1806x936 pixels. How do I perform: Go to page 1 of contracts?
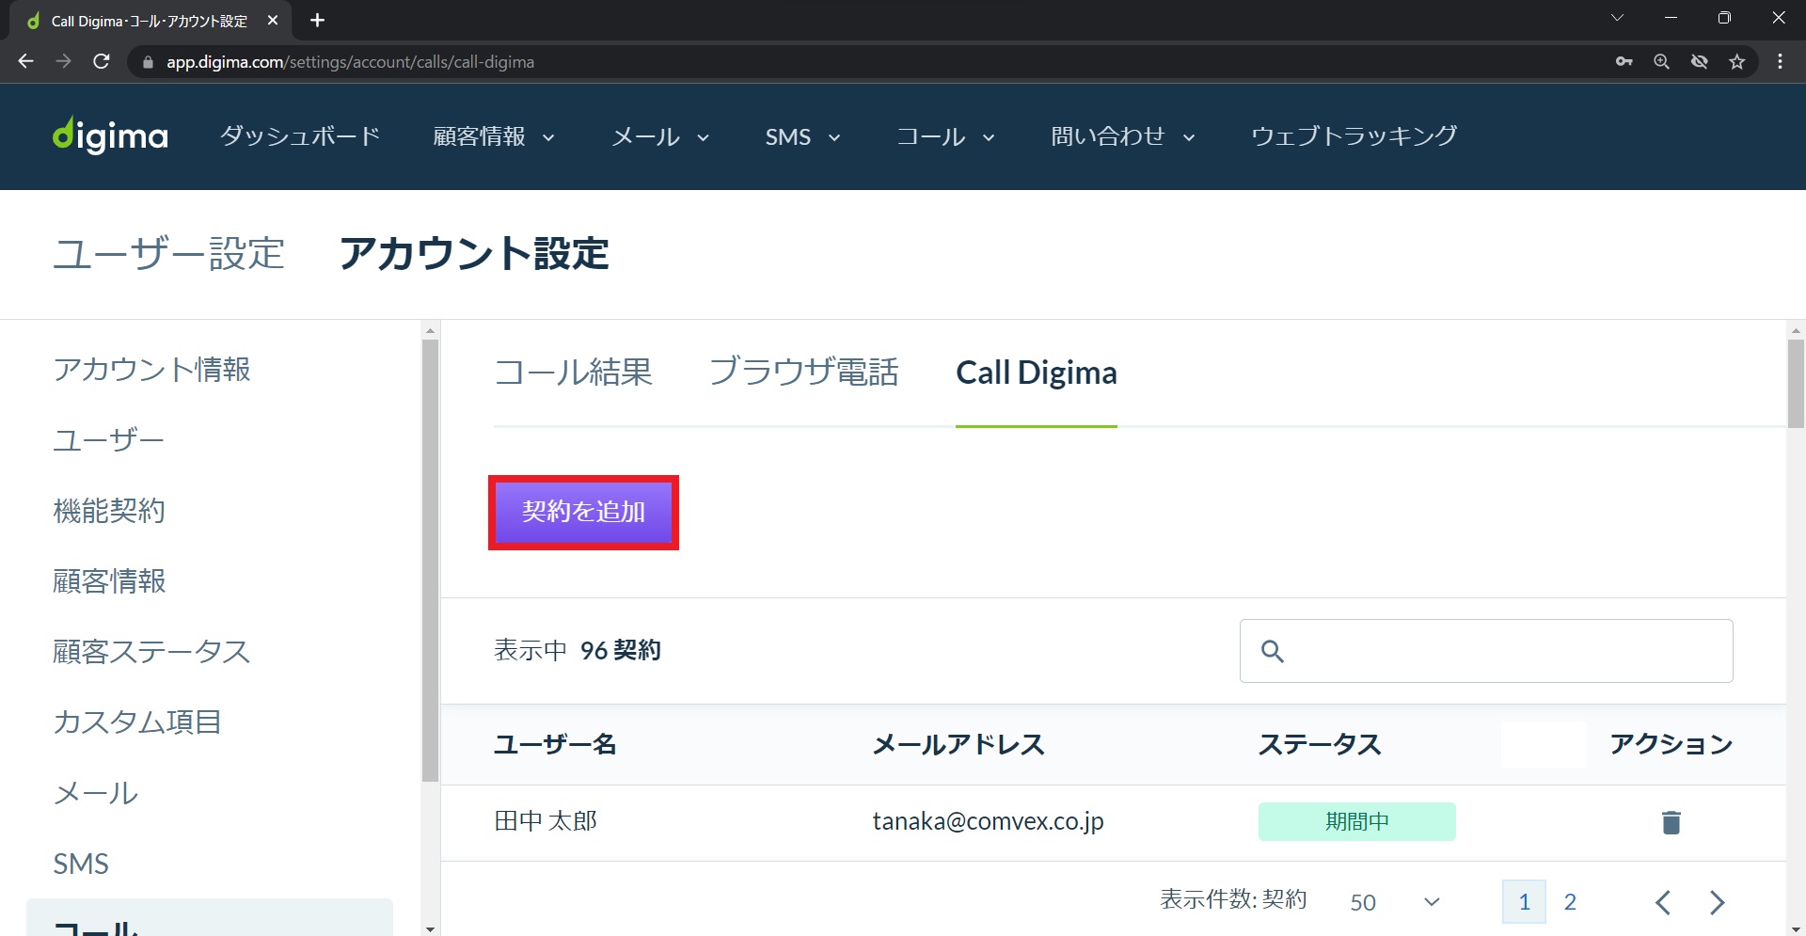[1525, 902]
